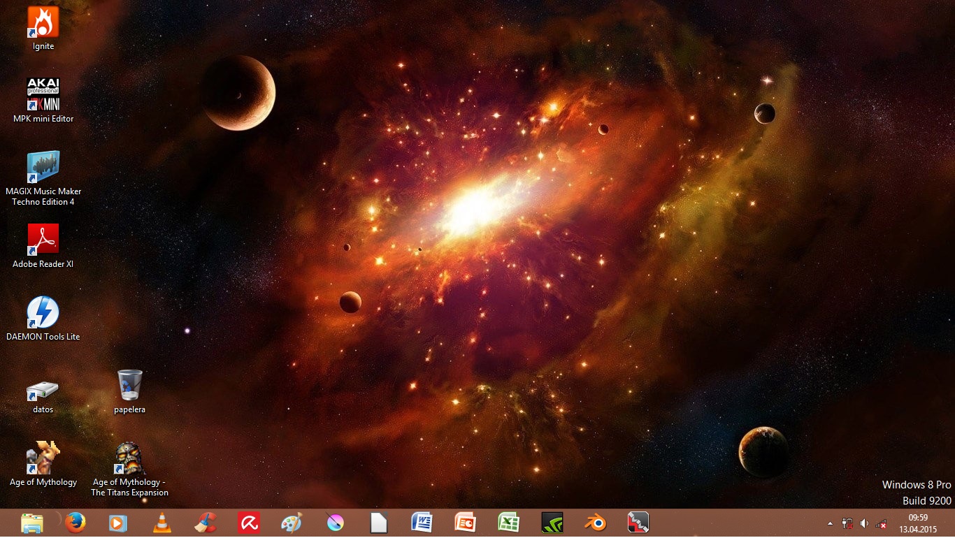The height and width of the screenshot is (538, 955).
Task: Select Age of Mythology Titans Expansion icon
Action: pos(129,458)
